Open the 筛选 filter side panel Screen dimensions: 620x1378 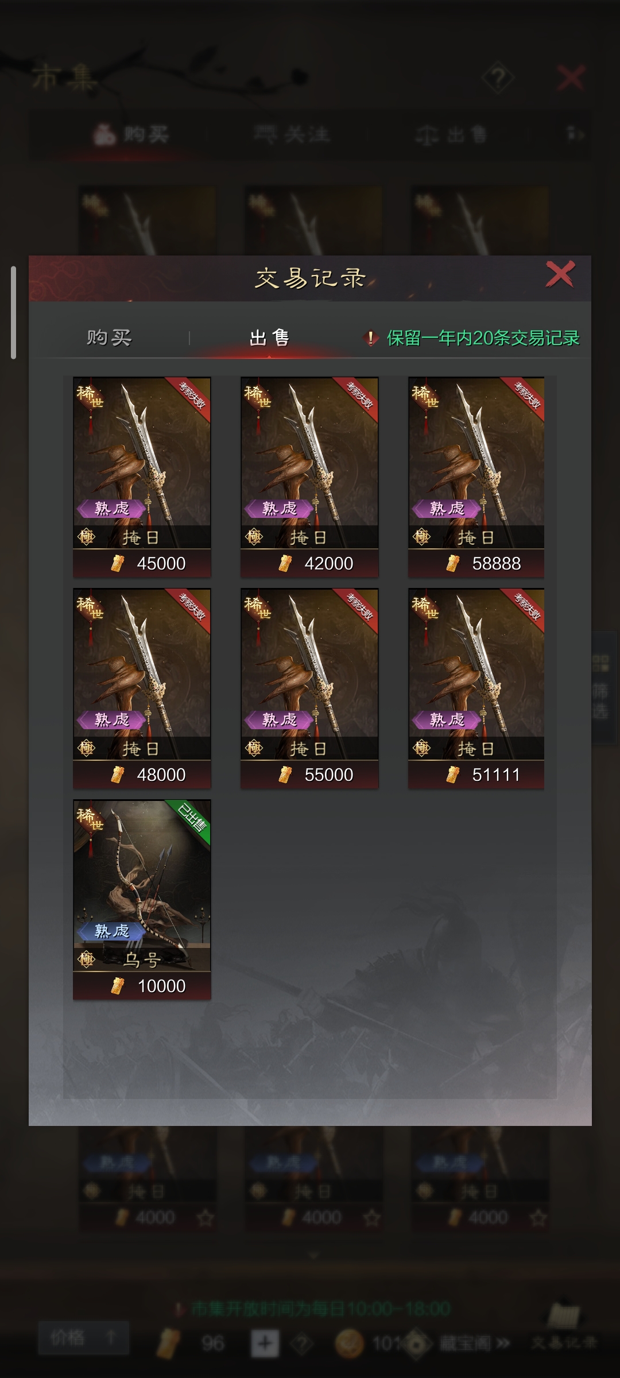pyautogui.click(x=604, y=688)
